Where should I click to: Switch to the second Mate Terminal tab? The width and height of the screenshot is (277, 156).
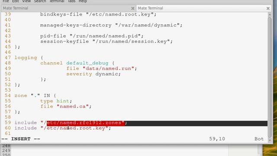203,8
